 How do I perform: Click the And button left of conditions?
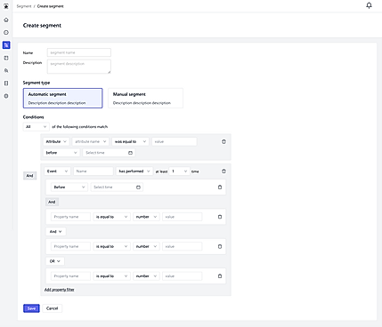pyautogui.click(x=29, y=176)
